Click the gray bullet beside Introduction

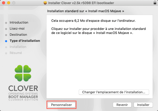pos(6,23)
